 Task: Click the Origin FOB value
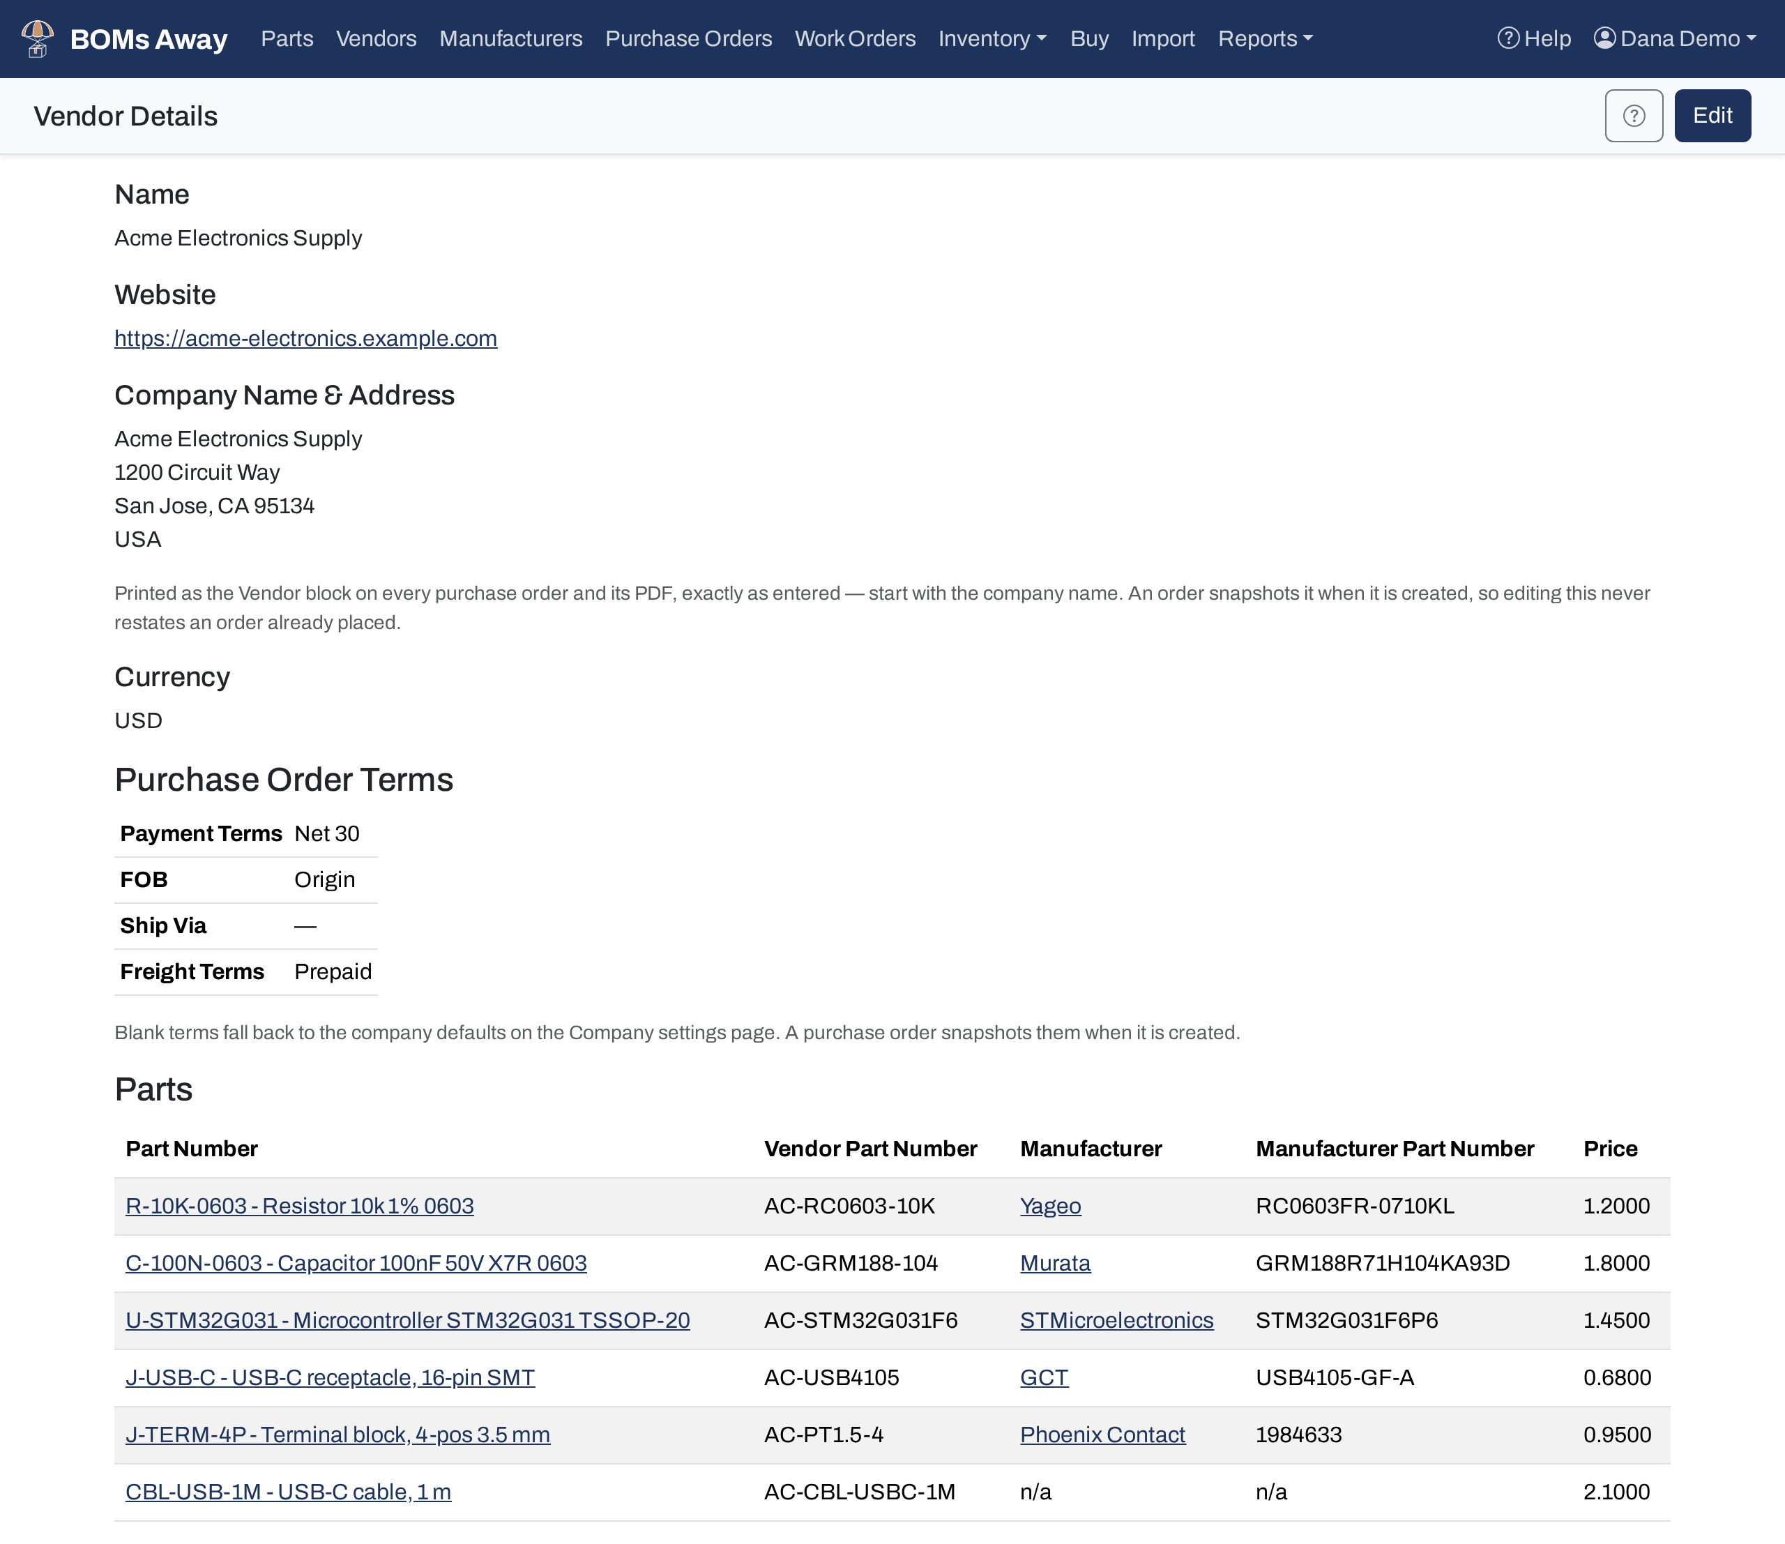325,879
